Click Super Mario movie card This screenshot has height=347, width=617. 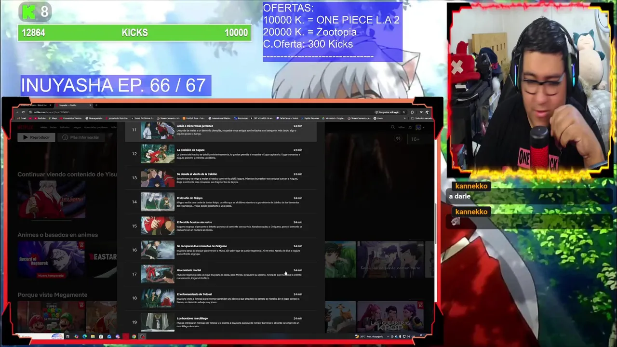click(x=51, y=317)
